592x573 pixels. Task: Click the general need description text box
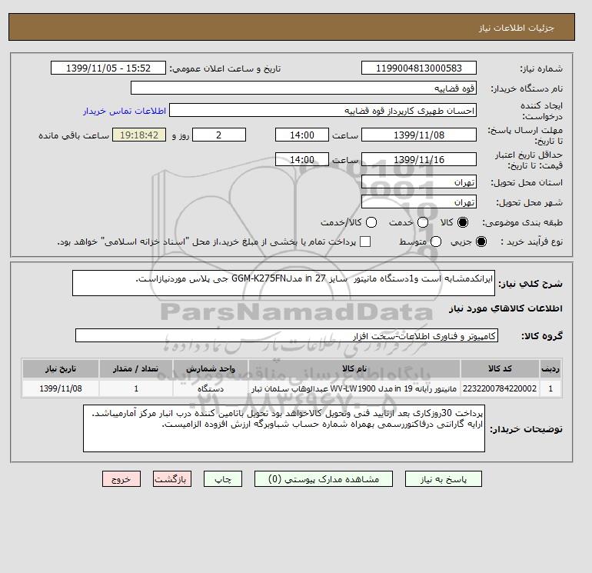284,283
